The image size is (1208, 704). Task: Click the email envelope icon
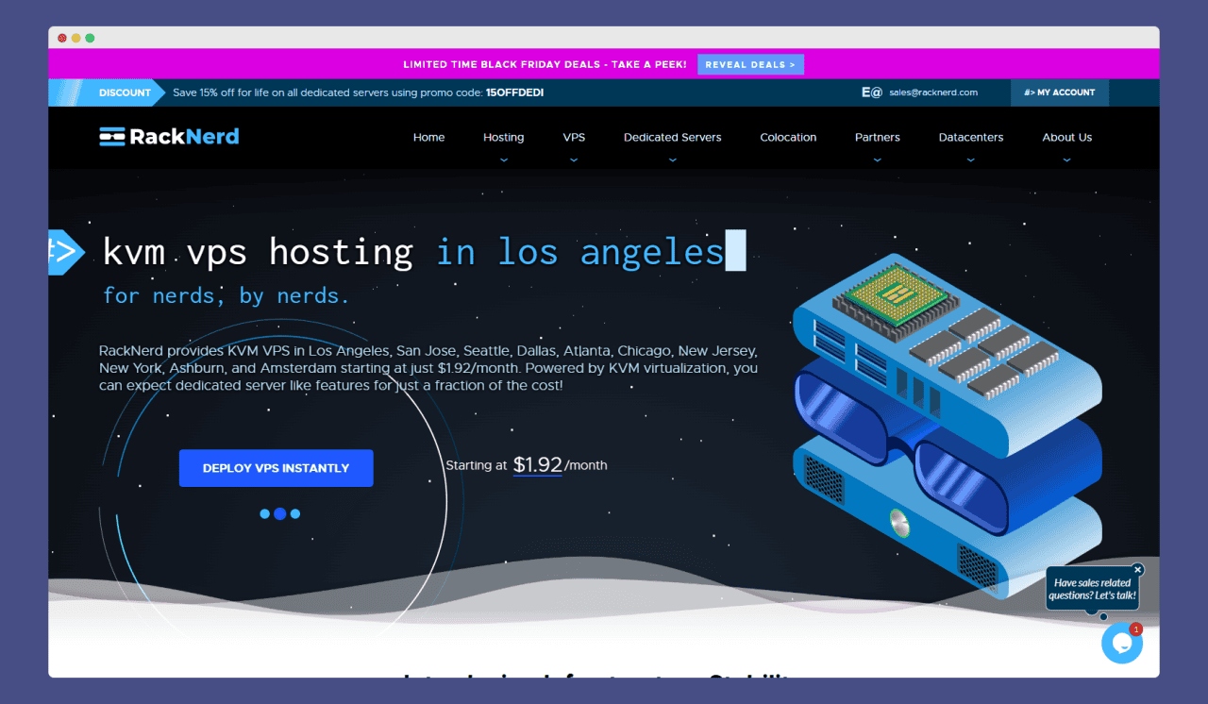(x=871, y=92)
